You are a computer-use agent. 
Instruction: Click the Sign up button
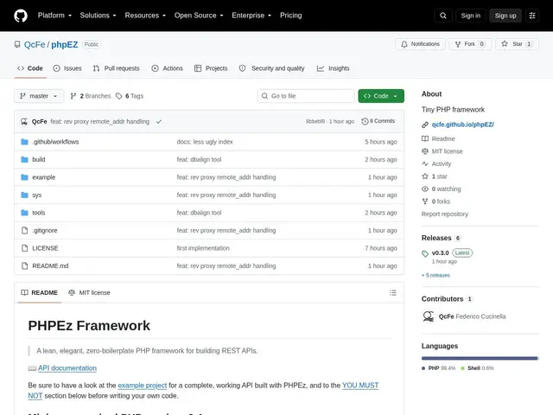(505, 16)
